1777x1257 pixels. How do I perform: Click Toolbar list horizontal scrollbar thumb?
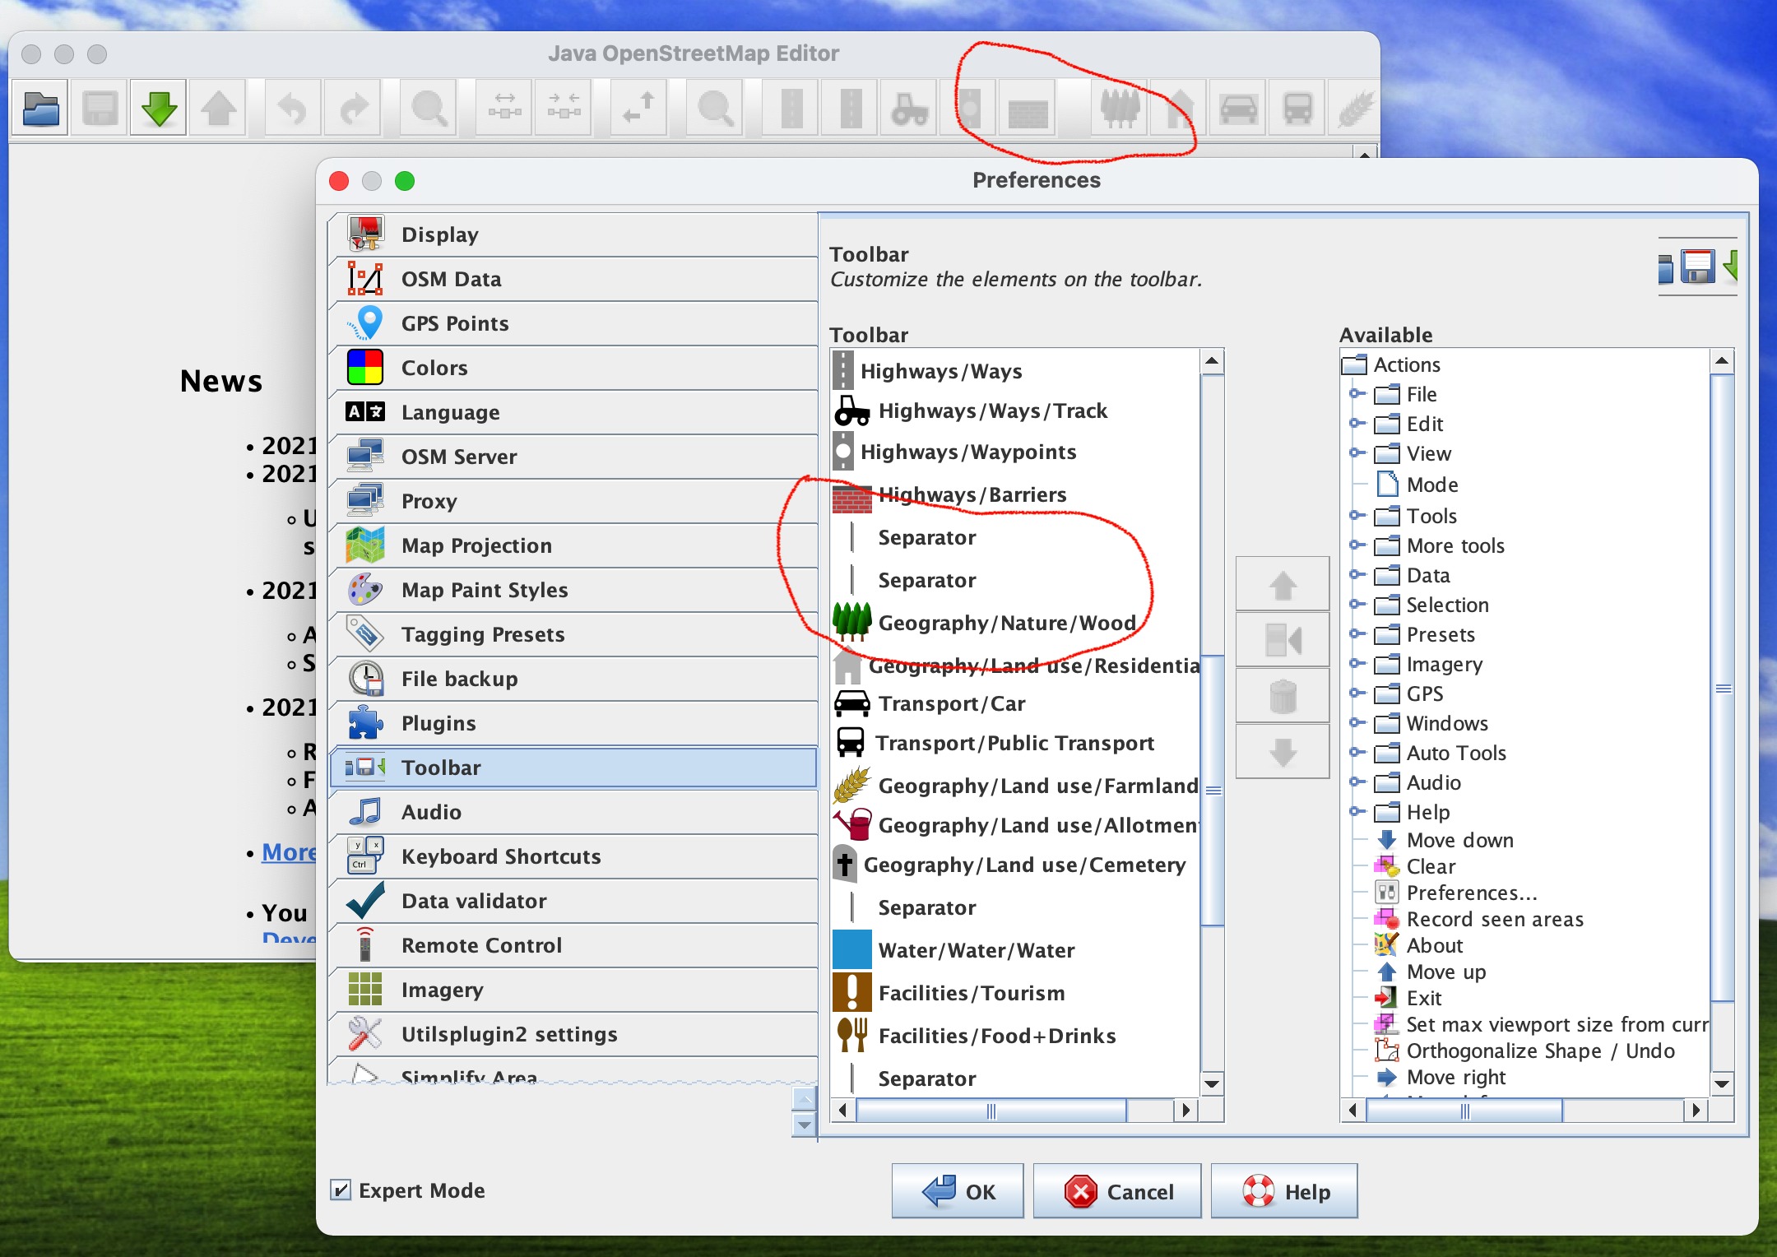point(991,1111)
